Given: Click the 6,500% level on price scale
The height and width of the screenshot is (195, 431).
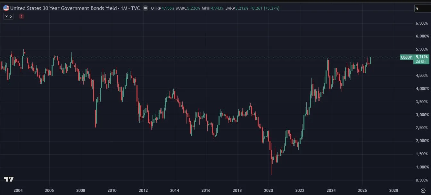Looking at the screenshot, I should coord(421,23).
